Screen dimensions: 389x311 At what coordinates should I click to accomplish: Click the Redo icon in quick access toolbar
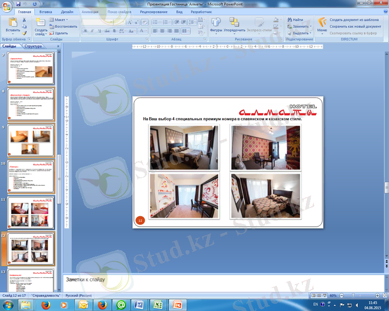click(35, 4)
